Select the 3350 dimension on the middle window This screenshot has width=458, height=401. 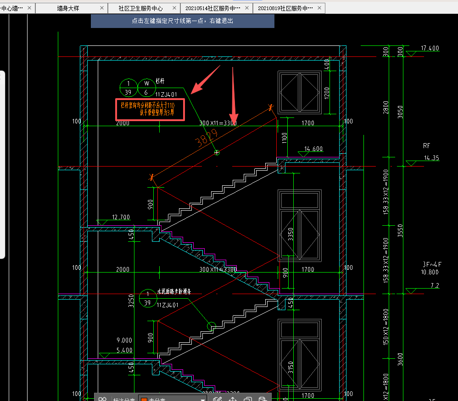pos(290,234)
